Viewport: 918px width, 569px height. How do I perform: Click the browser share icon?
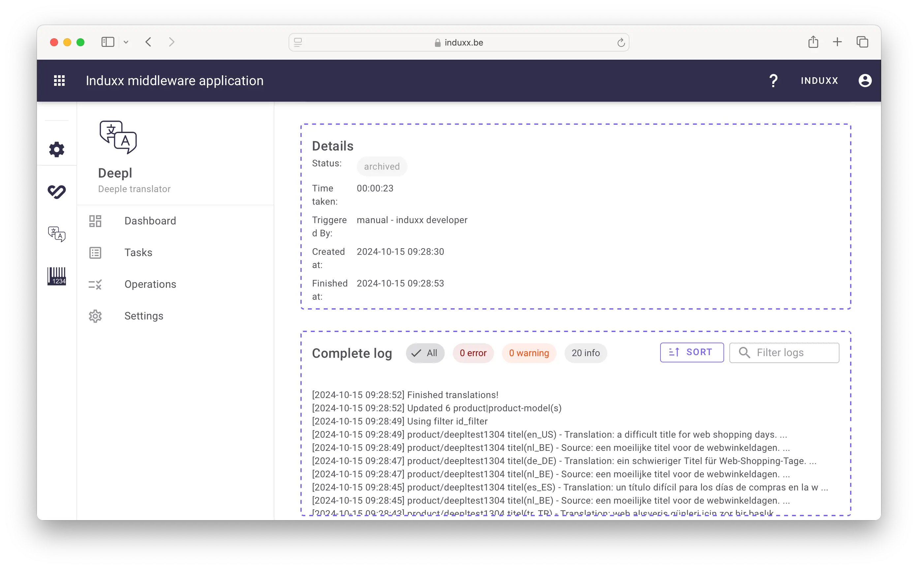[x=813, y=42]
